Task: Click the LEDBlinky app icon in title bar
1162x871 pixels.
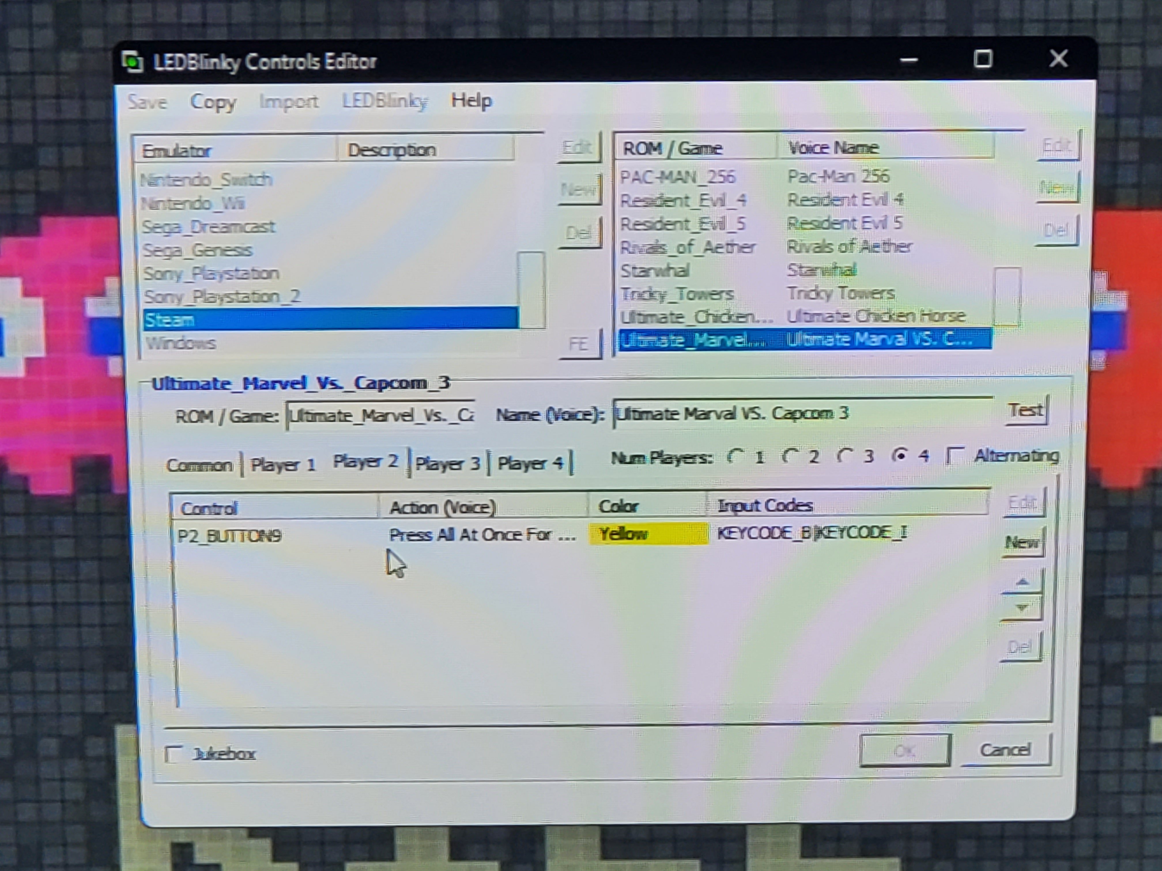Action: point(132,62)
